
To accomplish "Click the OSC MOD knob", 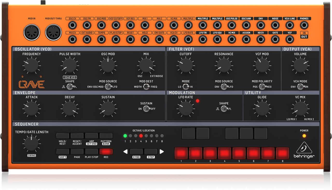I will [x=108, y=65].
